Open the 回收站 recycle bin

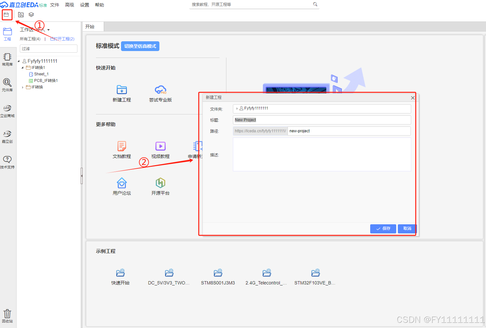(7, 316)
